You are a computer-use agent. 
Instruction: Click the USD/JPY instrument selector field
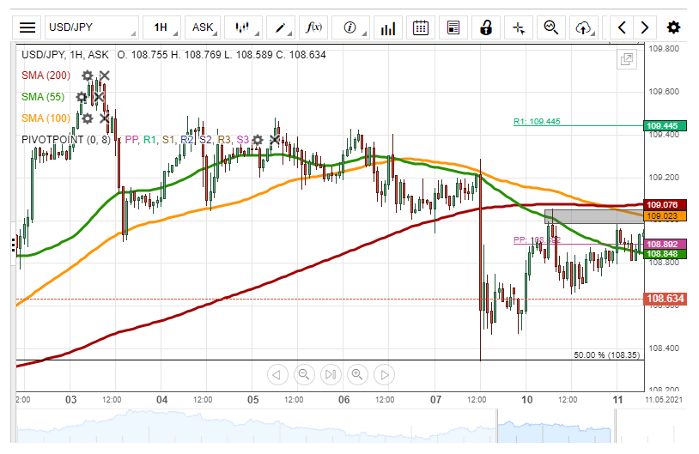tap(90, 27)
